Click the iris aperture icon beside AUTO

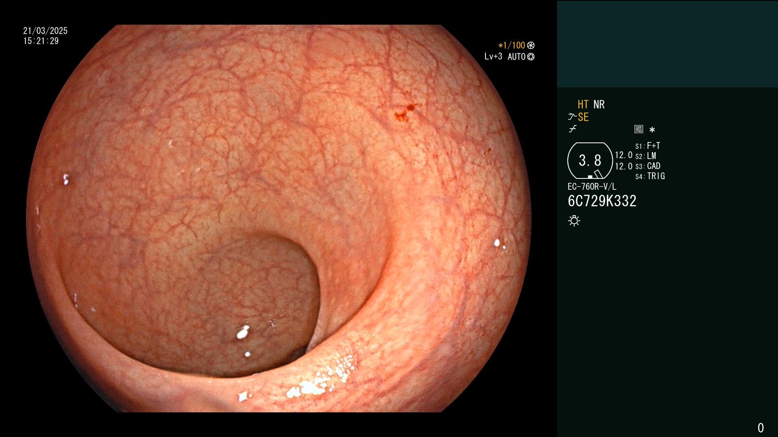tap(531, 57)
